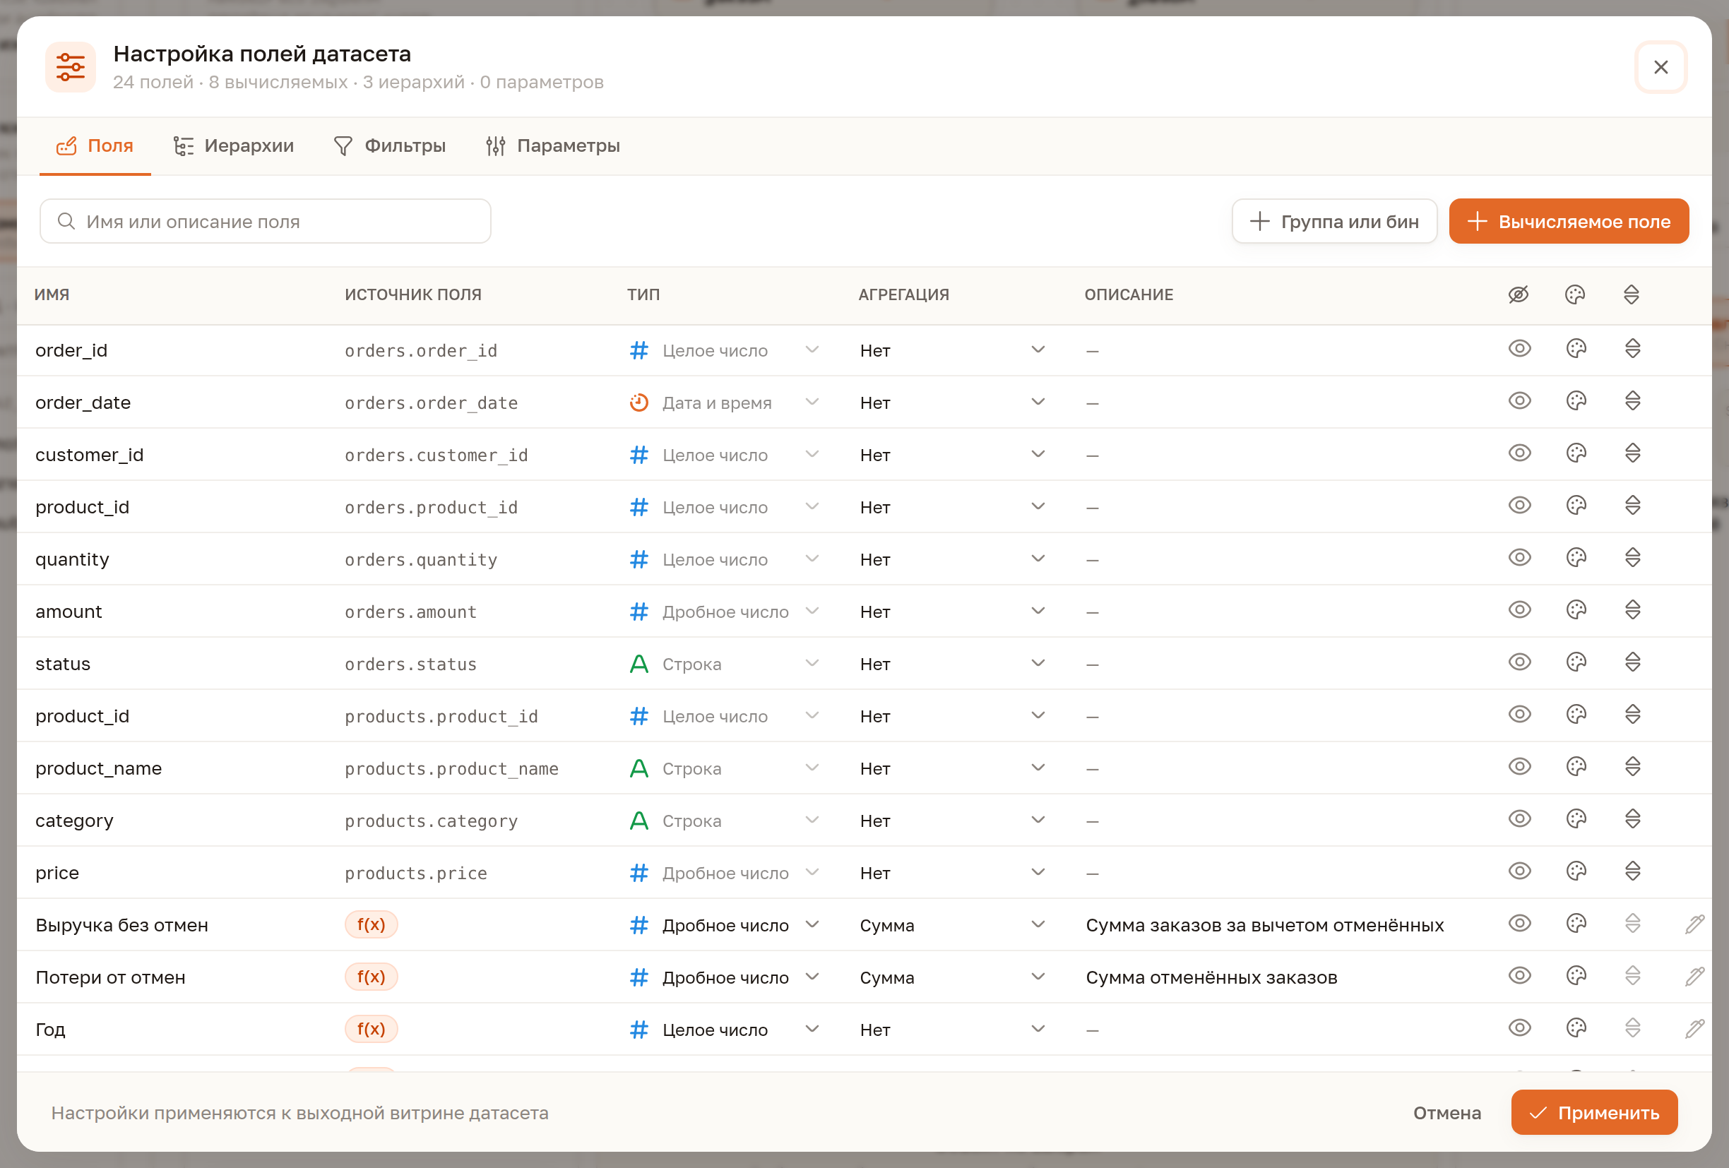Screen dimensions: 1729x1168
Task: Click the reorder handle in quantity row
Action: 1632,558
